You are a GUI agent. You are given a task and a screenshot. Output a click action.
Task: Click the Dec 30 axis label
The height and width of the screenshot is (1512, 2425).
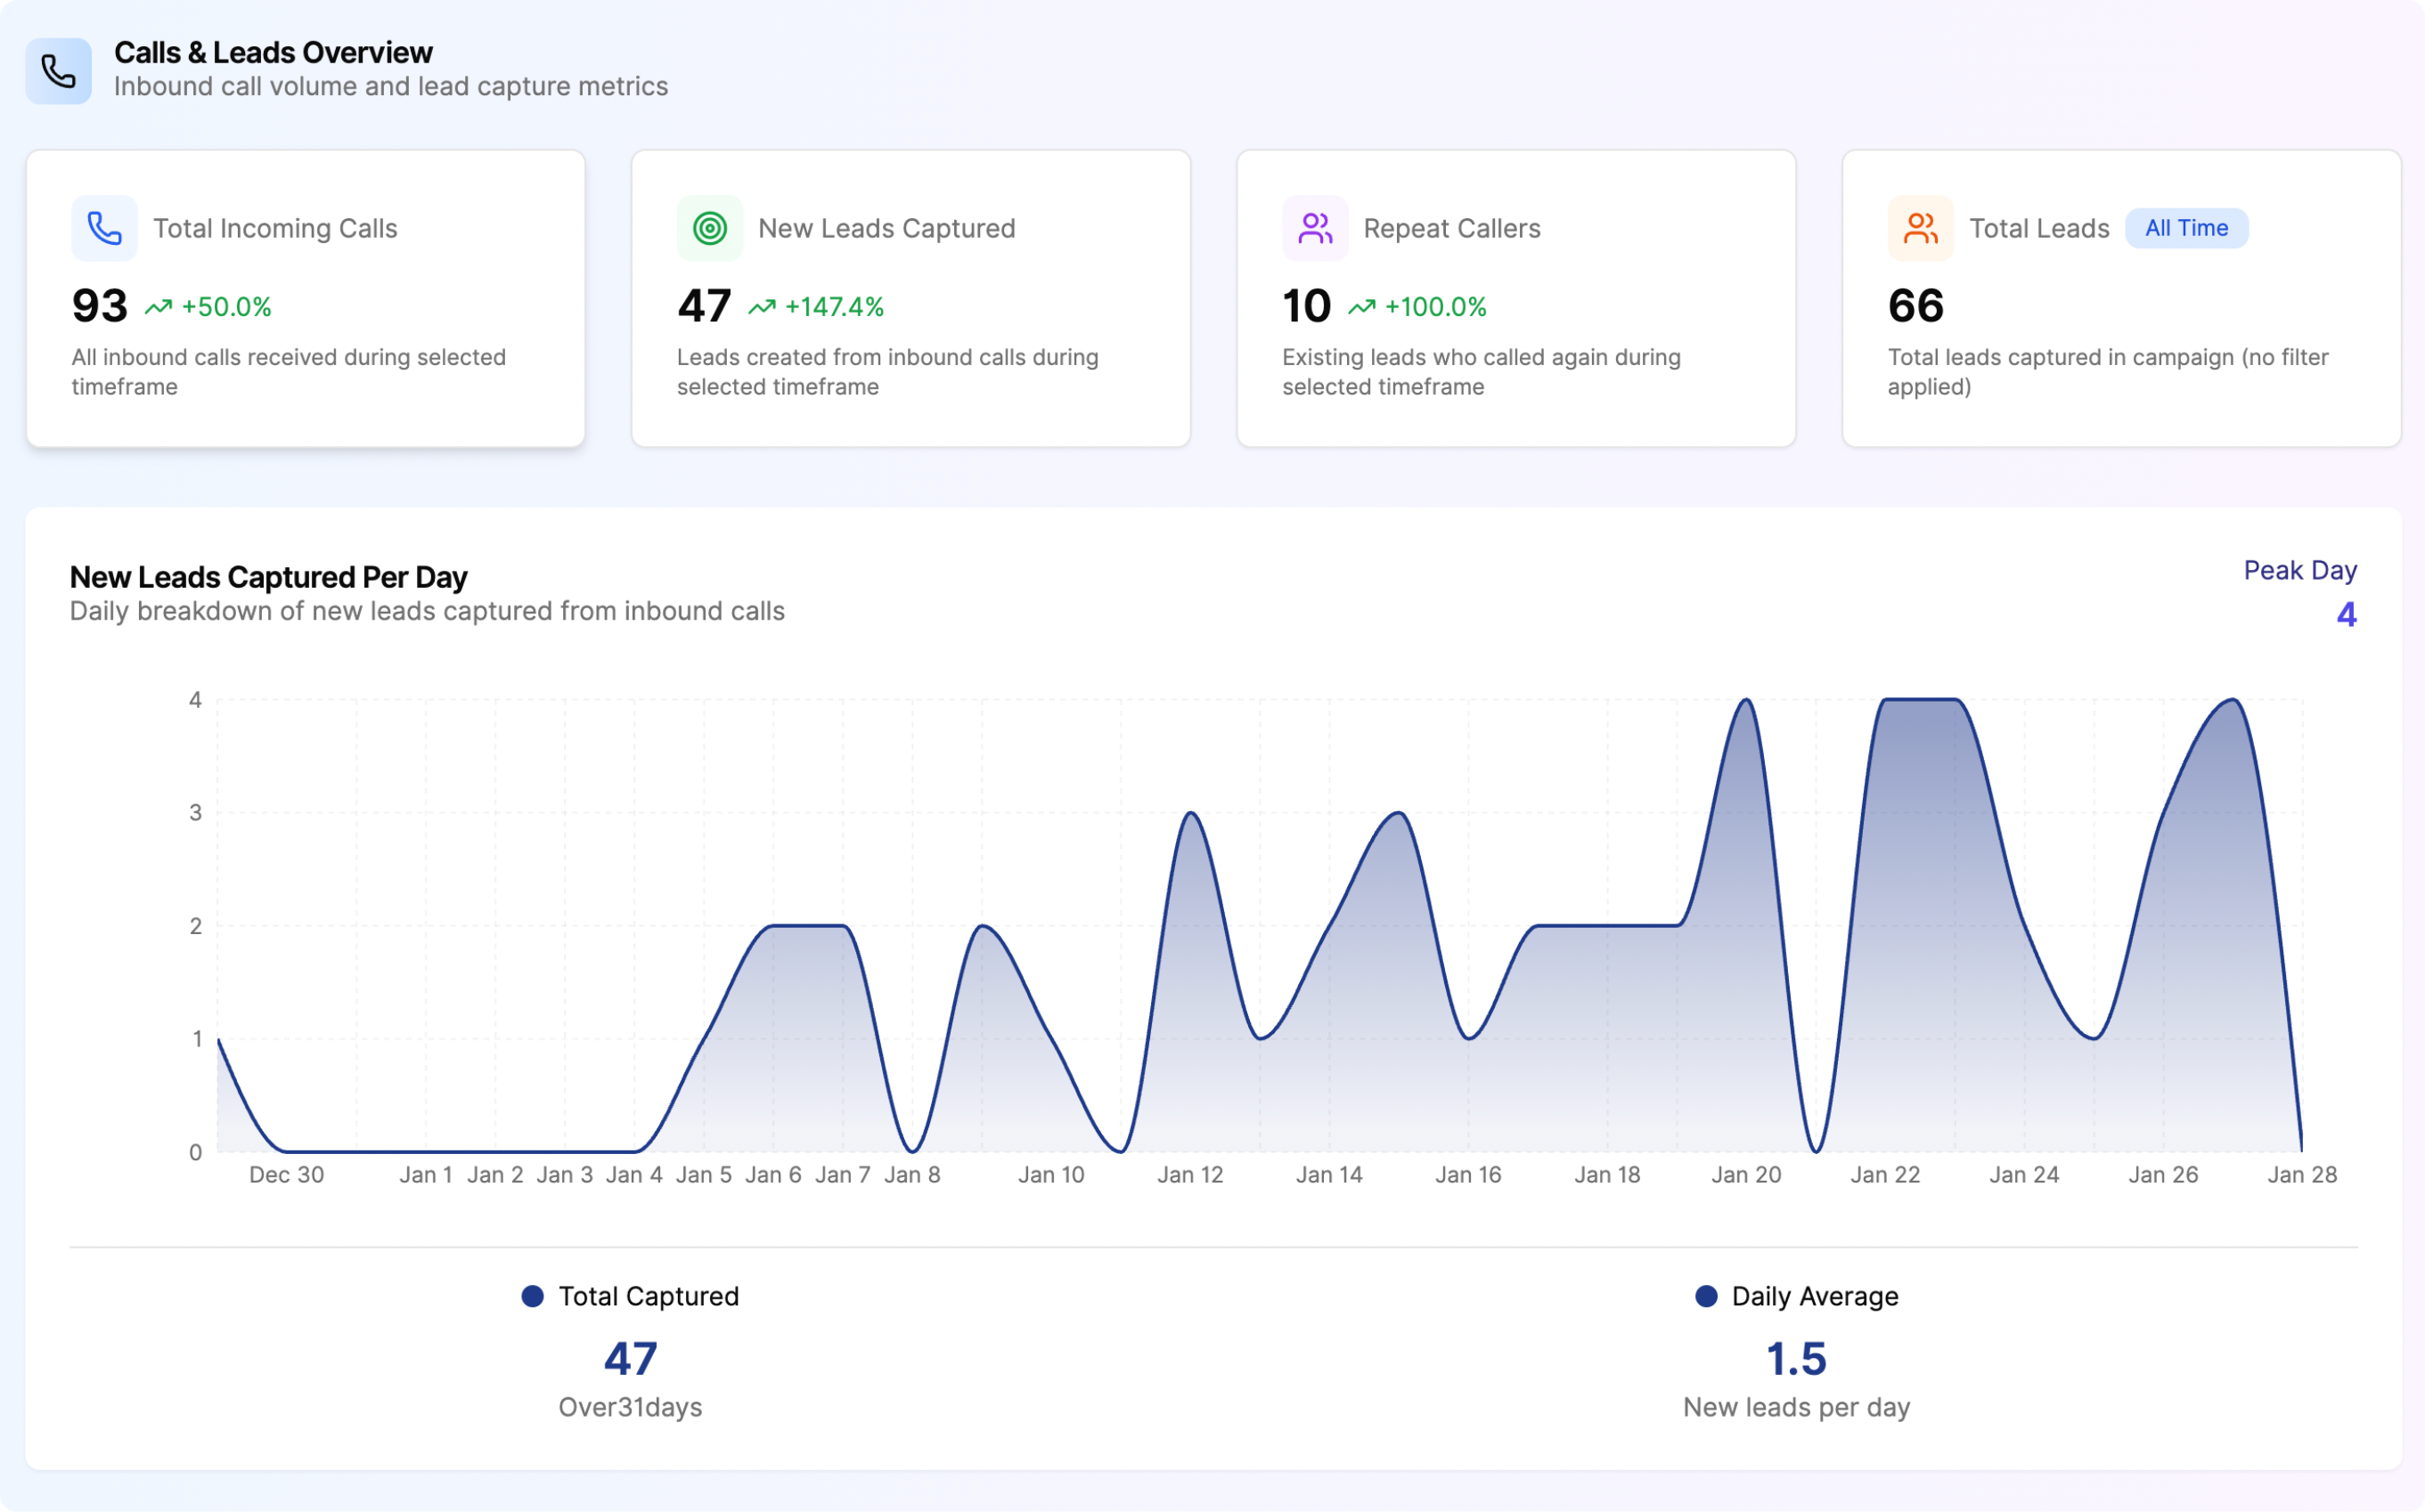[x=286, y=1175]
